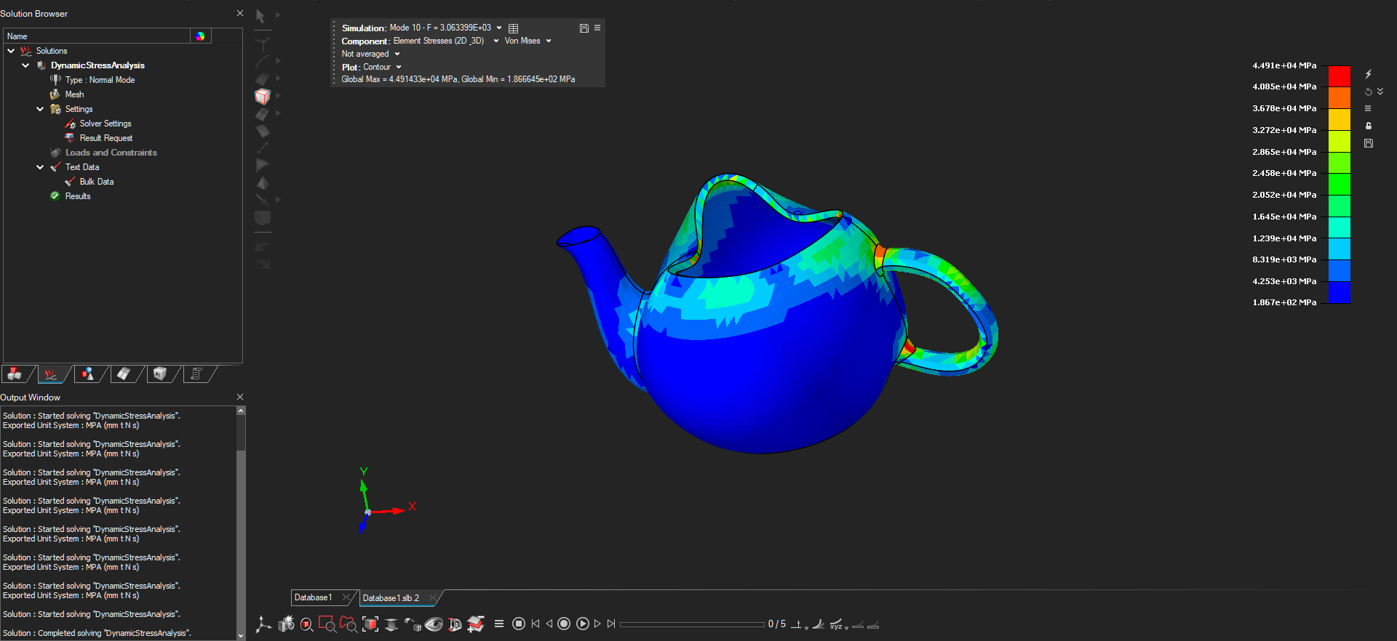1397x641 pixels.
Task: Play the mode animation
Action: click(x=583, y=624)
